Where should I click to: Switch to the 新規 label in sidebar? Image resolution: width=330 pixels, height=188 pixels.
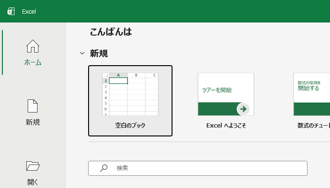[x=33, y=122]
